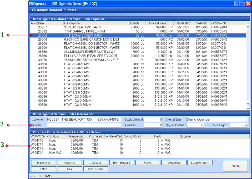This screenshot has height=179, width=252.
Task: Select HTAT-12/3-0-60MM row requested 01/09/05
Action: tap(138, 97)
